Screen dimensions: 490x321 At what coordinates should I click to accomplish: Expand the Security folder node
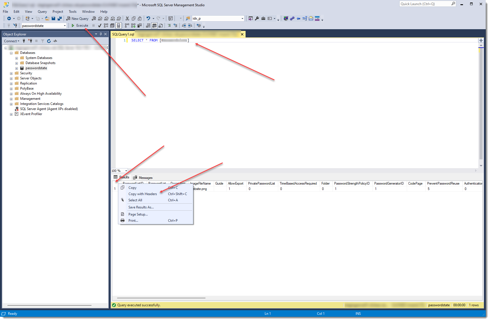coord(11,73)
